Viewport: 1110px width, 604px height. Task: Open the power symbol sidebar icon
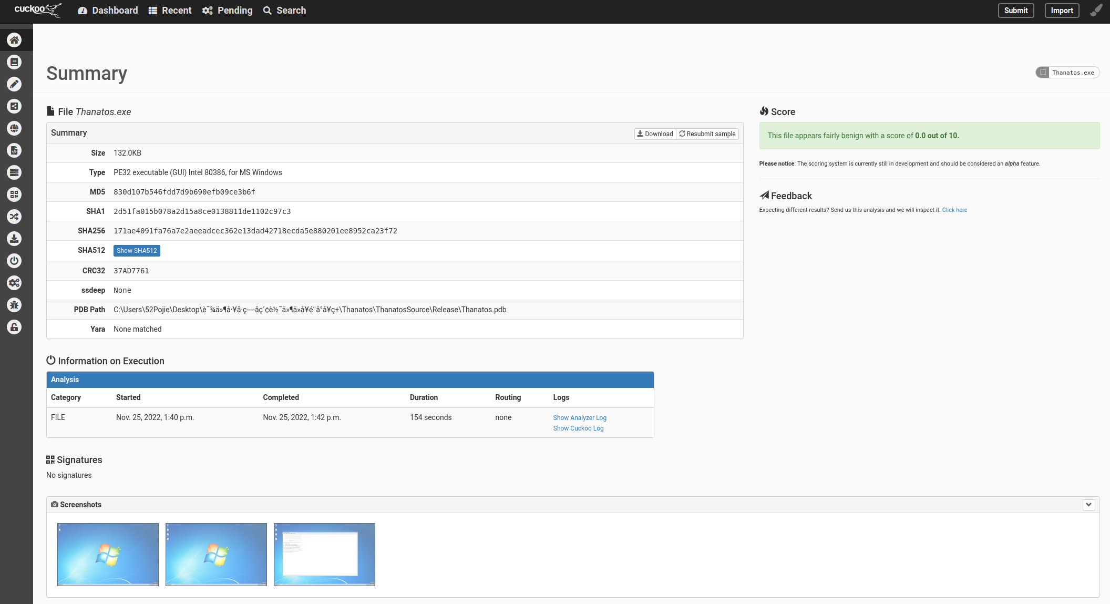14,261
